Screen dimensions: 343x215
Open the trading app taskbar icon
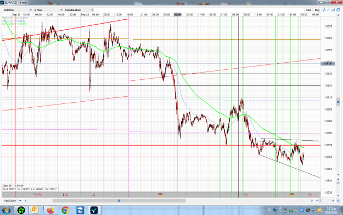point(94,210)
